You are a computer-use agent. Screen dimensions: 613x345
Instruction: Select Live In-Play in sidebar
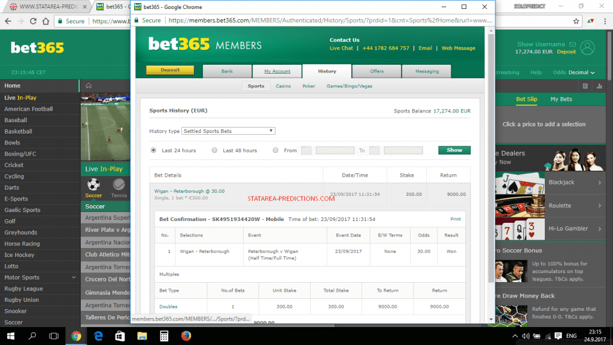pyautogui.click(x=20, y=98)
